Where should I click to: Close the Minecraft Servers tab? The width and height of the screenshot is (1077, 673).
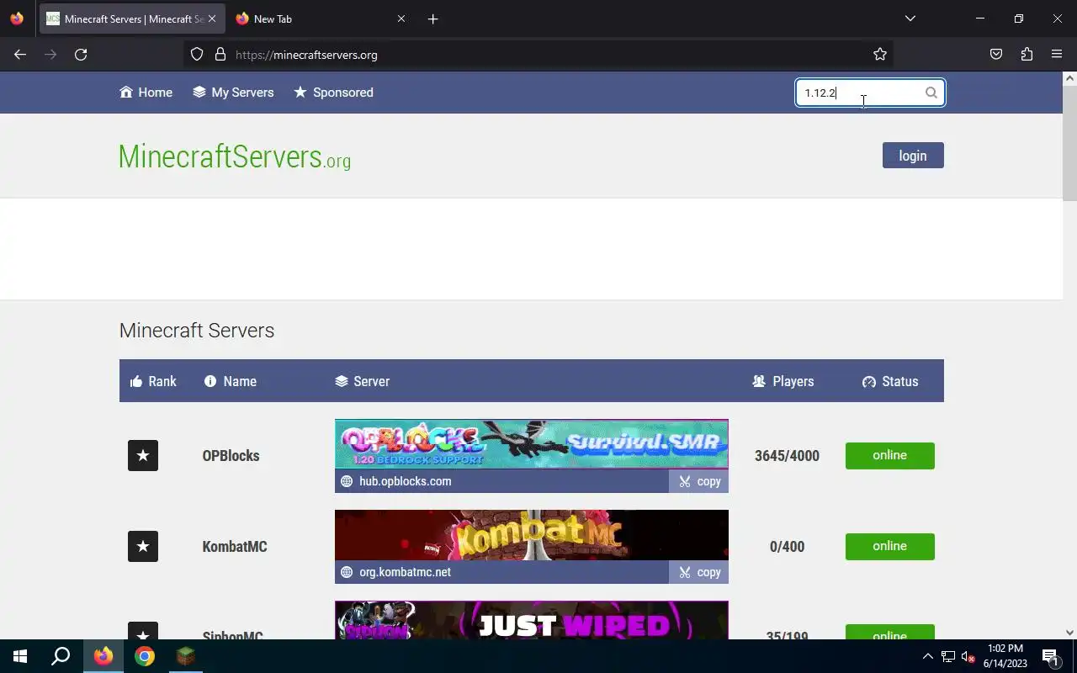coord(212,19)
